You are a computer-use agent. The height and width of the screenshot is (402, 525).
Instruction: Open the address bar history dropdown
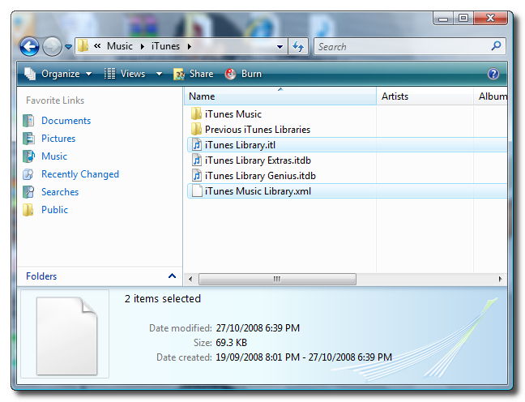(x=280, y=47)
